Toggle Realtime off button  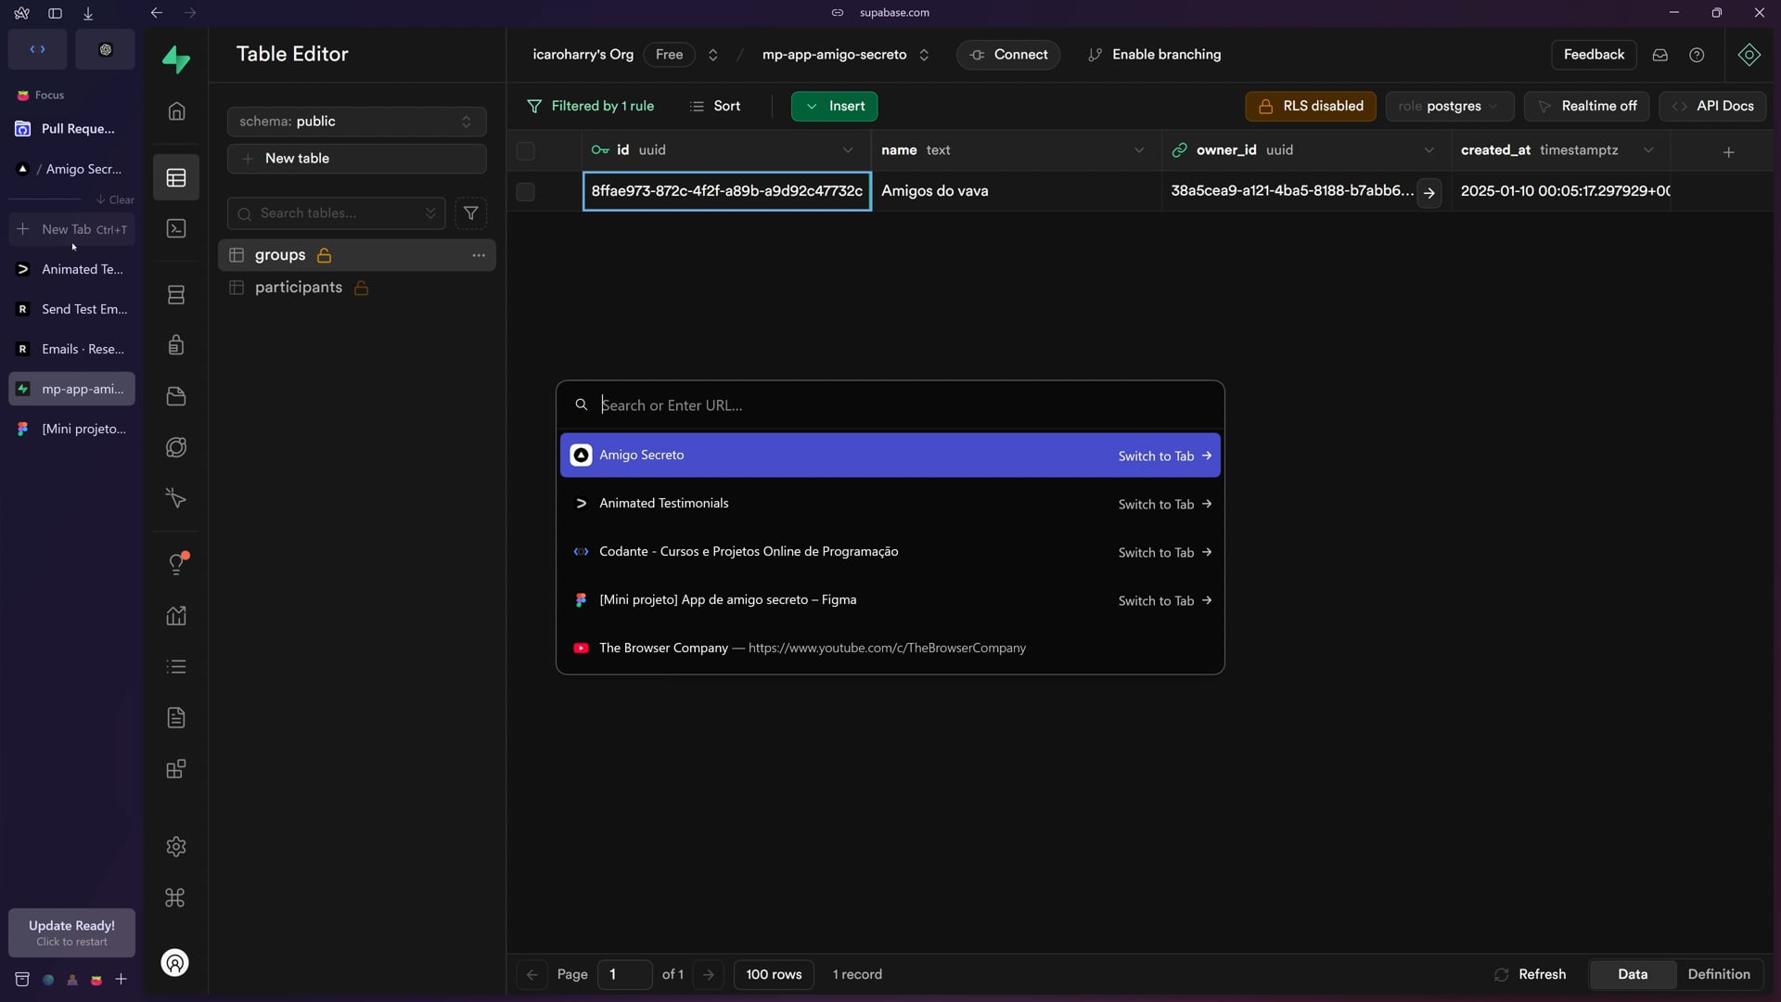click(1586, 106)
